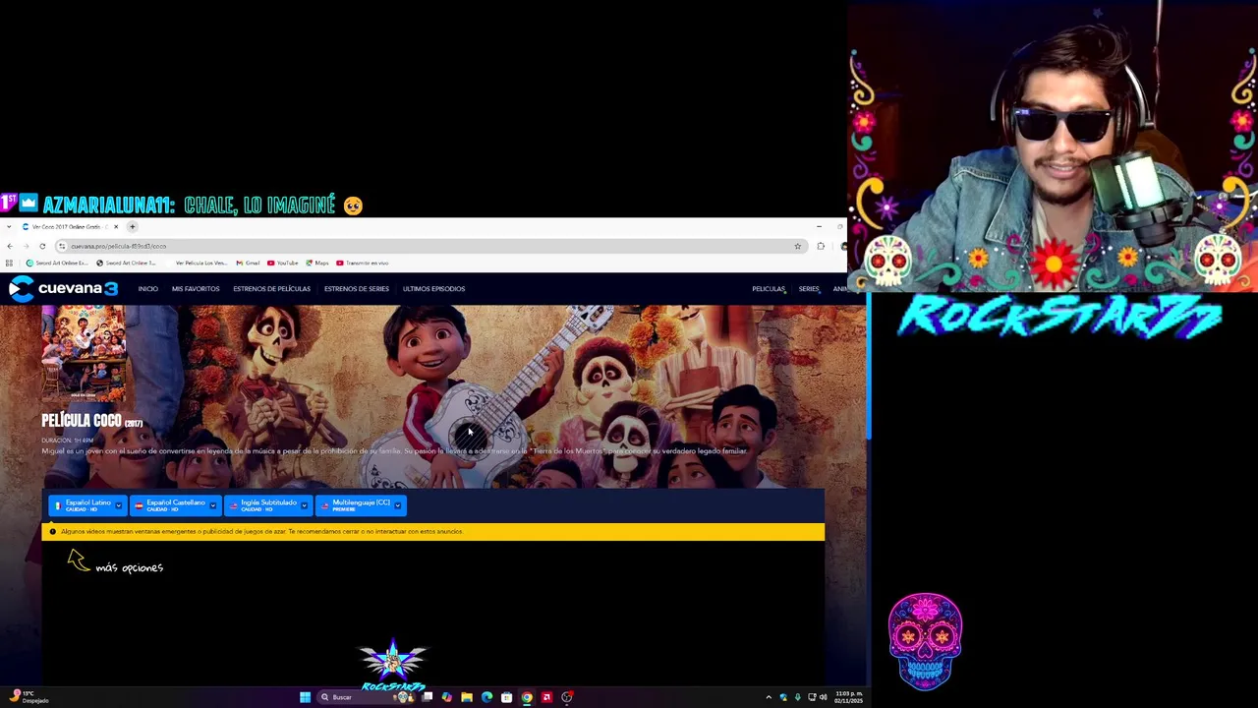Click the microphone tray icon
1258x708 pixels.
[798, 697]
